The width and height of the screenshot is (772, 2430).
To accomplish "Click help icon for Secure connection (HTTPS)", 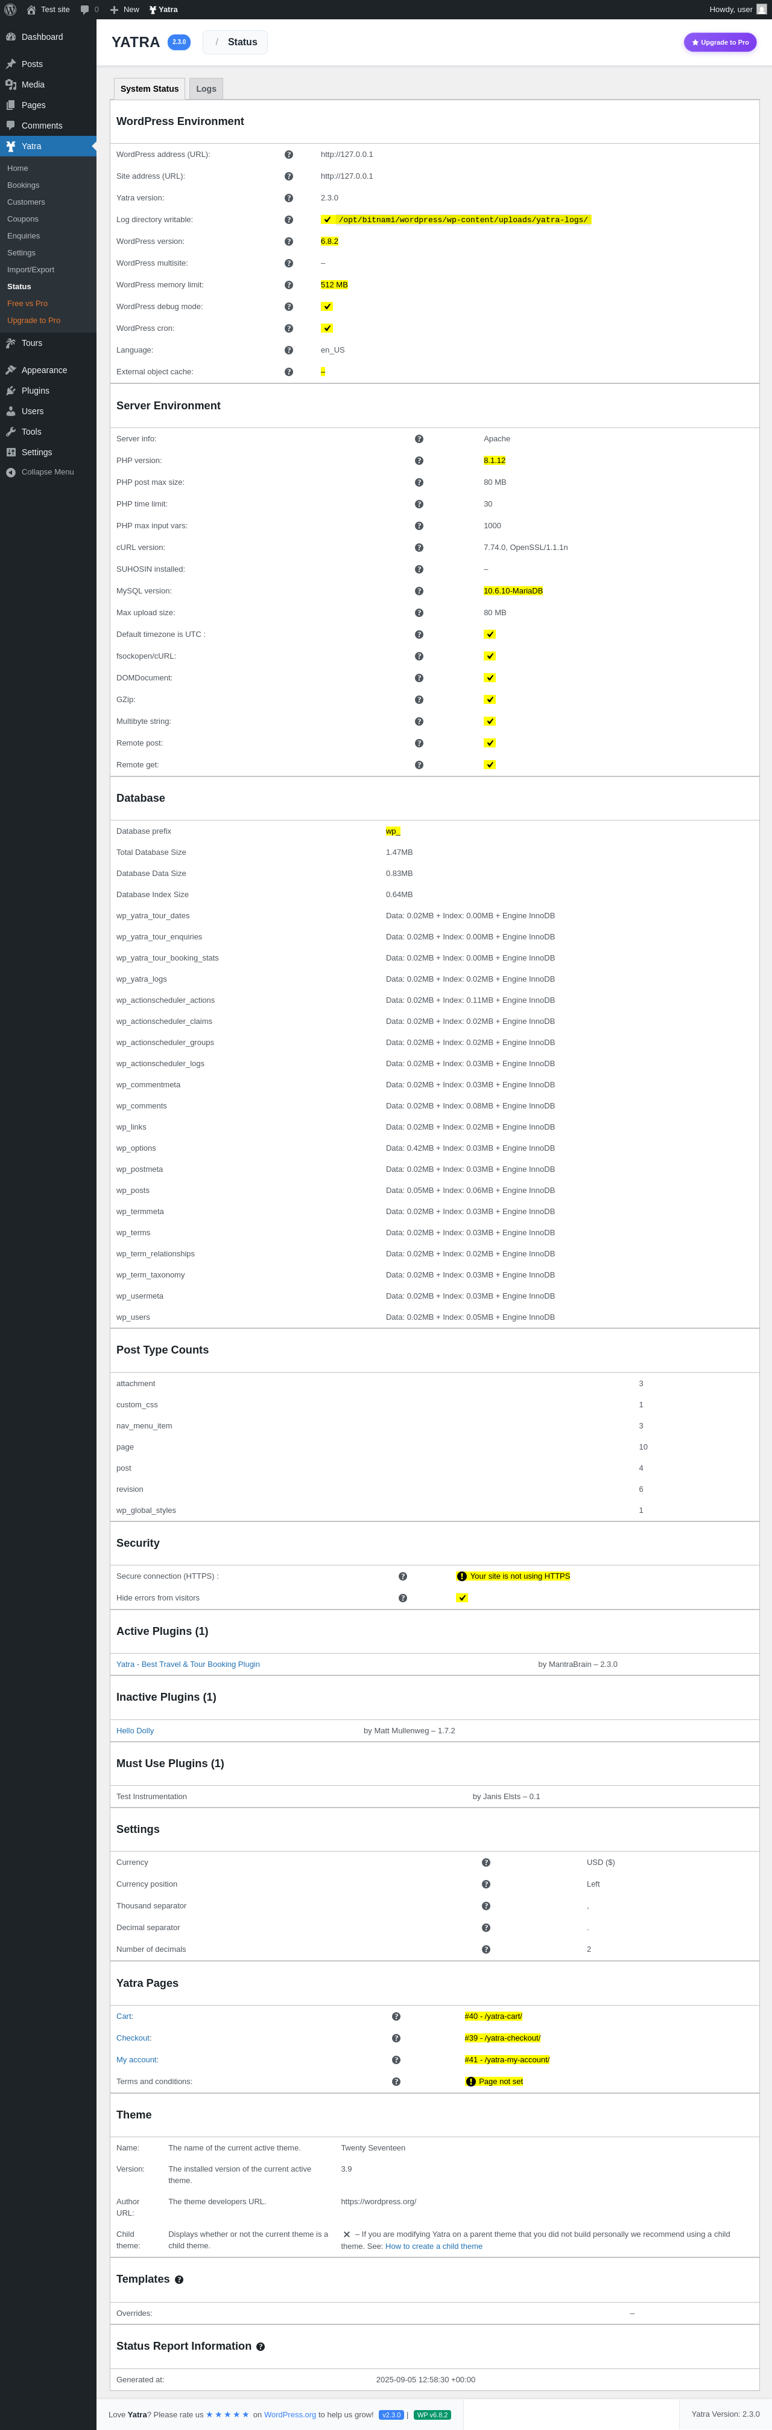I will point(402,1576).
